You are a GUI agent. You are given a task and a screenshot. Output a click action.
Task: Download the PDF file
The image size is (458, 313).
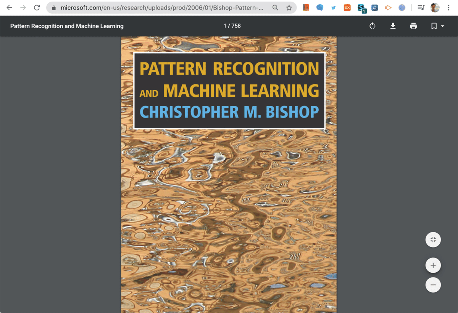393,26
